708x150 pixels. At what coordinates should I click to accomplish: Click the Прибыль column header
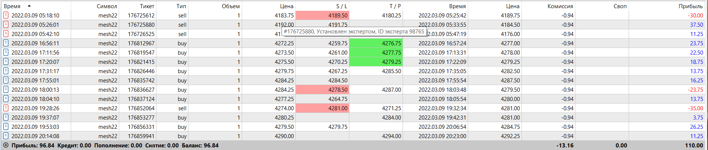coord(690,6)
